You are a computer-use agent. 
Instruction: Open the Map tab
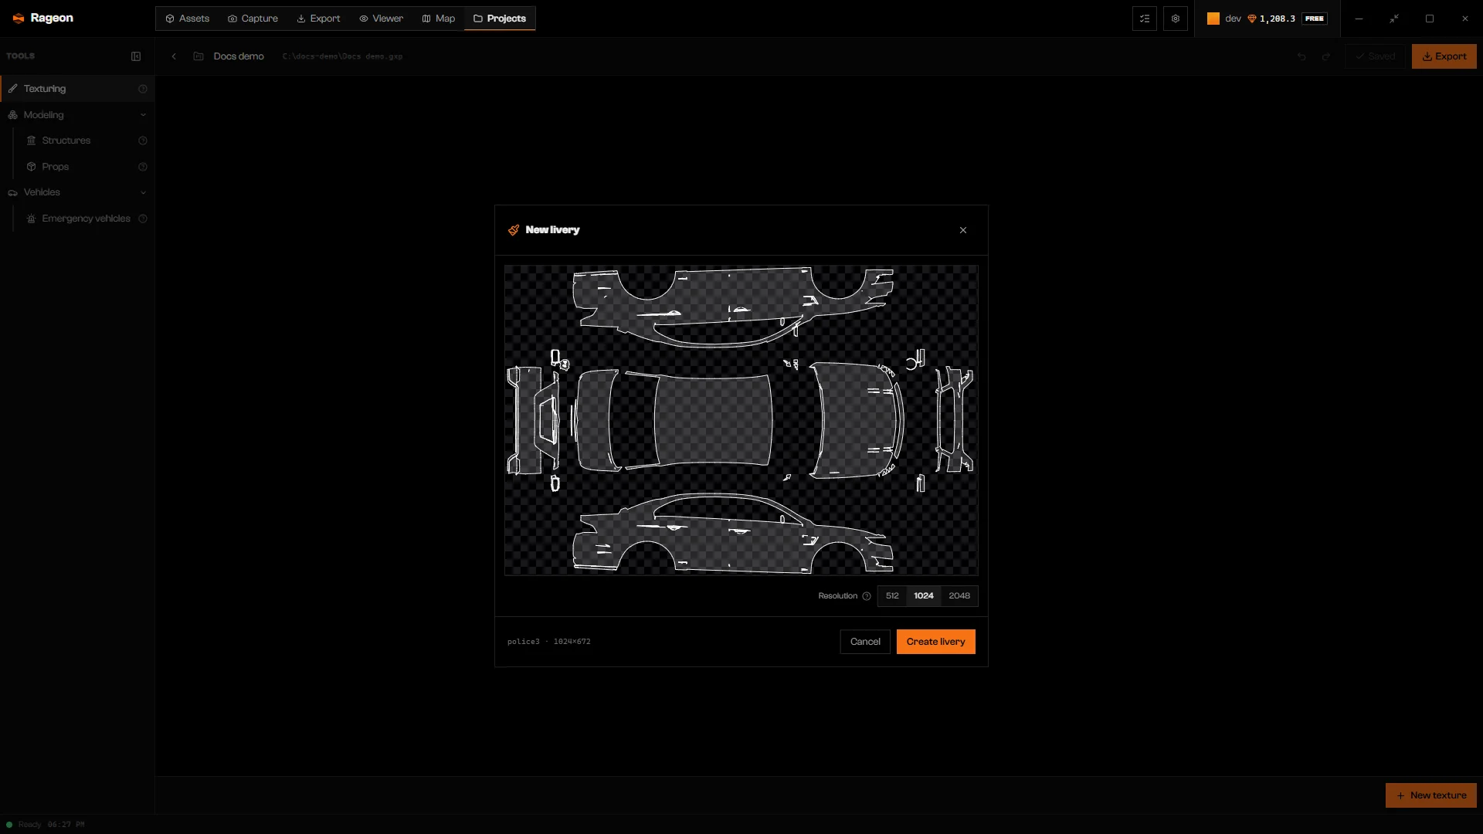[x=438, y=19]
